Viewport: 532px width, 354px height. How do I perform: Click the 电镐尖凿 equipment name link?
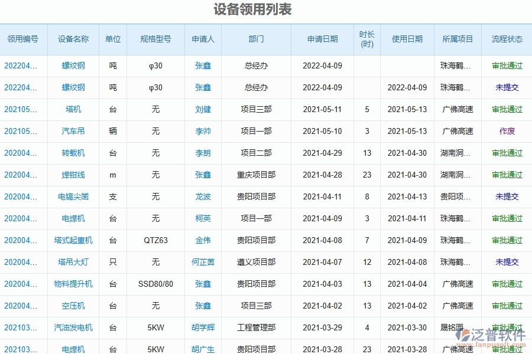pyautogui.click(x=73, y=197)
